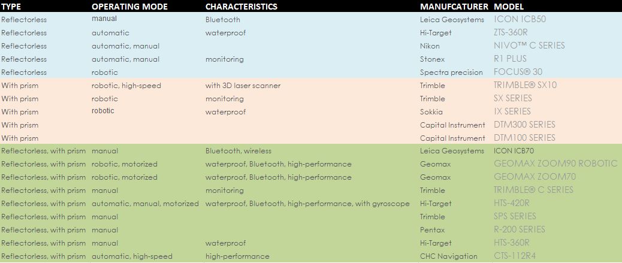The height and width of the screenshot is (263, 622).
Task: Click the ICON ICB70 model cell
Action: (515, 151)
